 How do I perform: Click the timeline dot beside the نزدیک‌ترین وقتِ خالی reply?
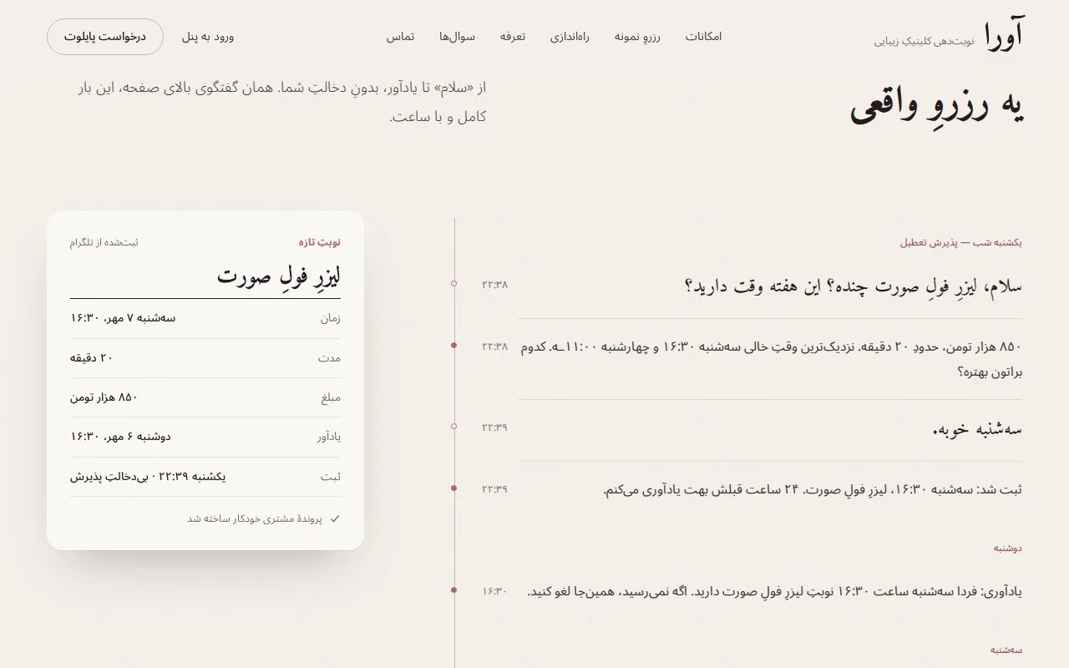(453, 346)
